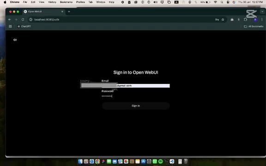Open the Chrome app menu
Screen dimensions: 266x166
point(15,2)
